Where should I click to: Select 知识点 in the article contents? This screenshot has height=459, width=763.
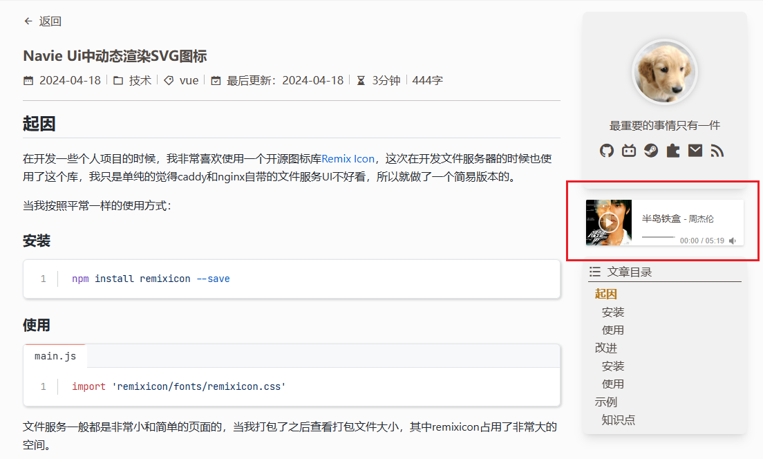pos(618,420)
